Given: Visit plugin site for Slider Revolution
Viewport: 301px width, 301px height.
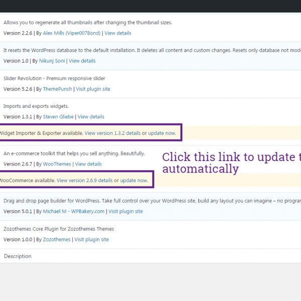Looking at the screenshot, I should [x=93, y=89].
